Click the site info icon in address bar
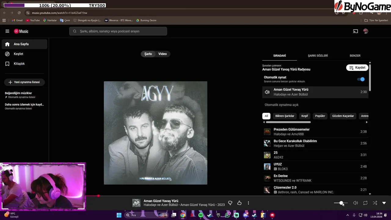Viewport: 391px width, 220px height. tap(28, 13)
